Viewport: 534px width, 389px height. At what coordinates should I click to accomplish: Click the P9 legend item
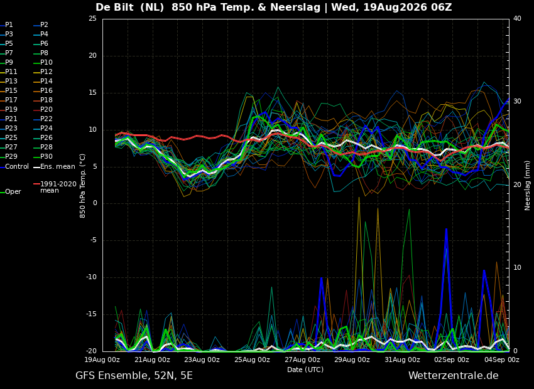click(7, 63)
